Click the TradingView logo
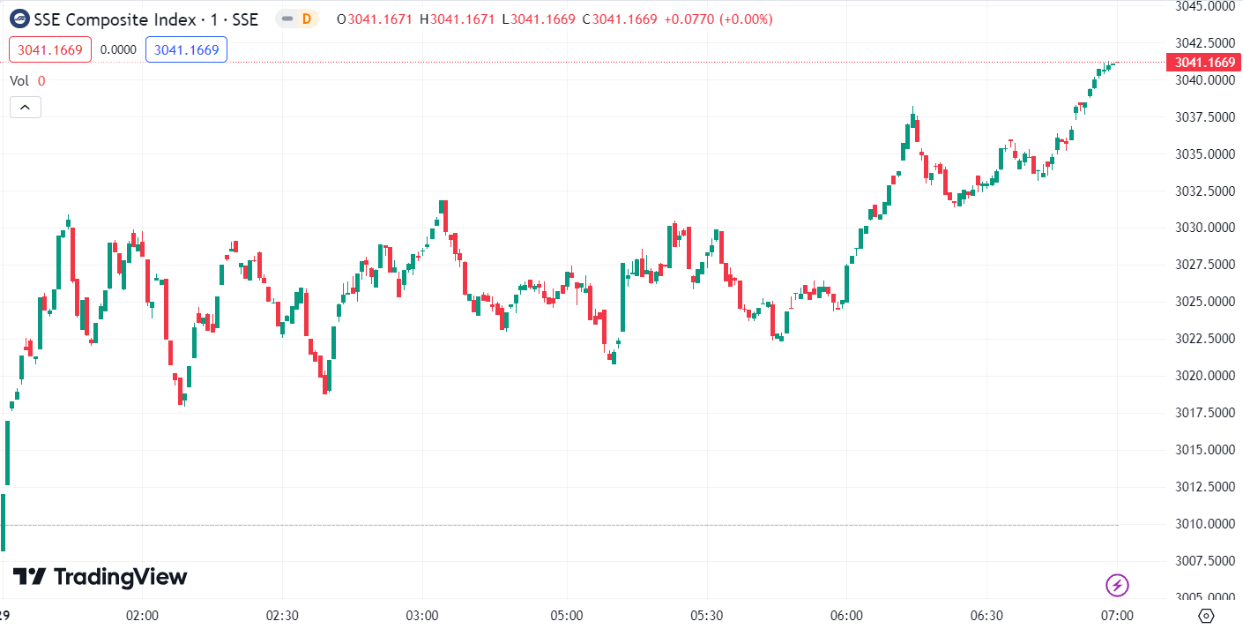The width and height of the screenshot is (1243, 629). [x=100, y=577]
